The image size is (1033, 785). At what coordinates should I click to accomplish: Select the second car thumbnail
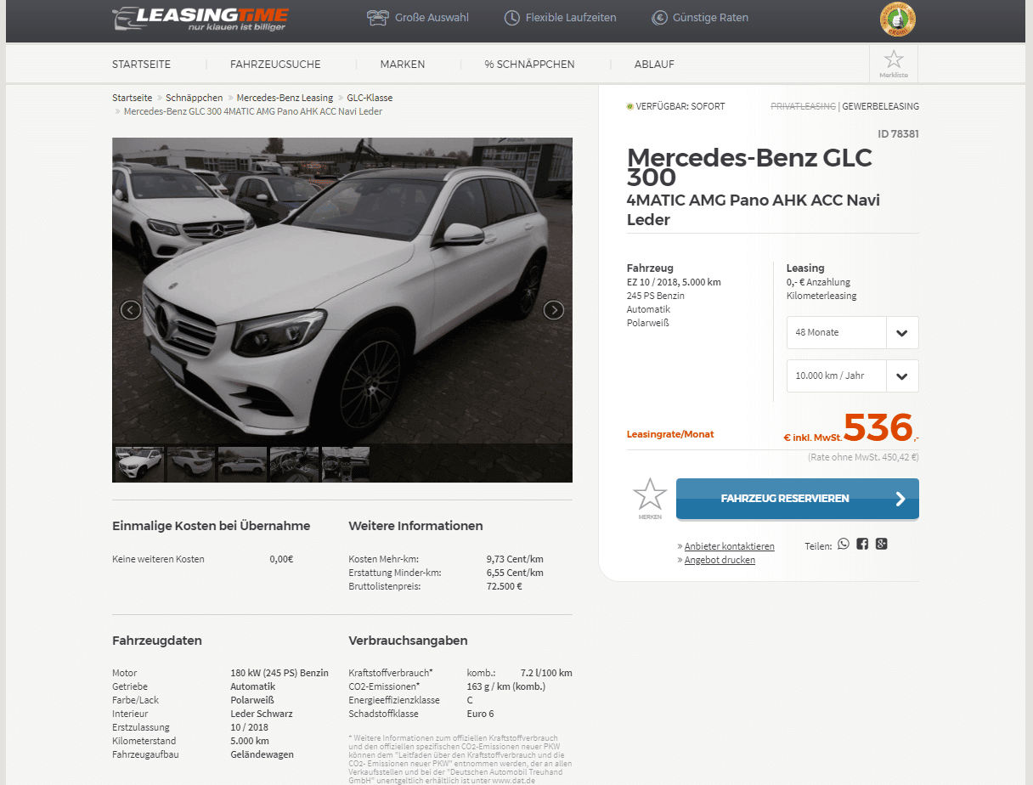pyautogui.click(x=191, y=464)
